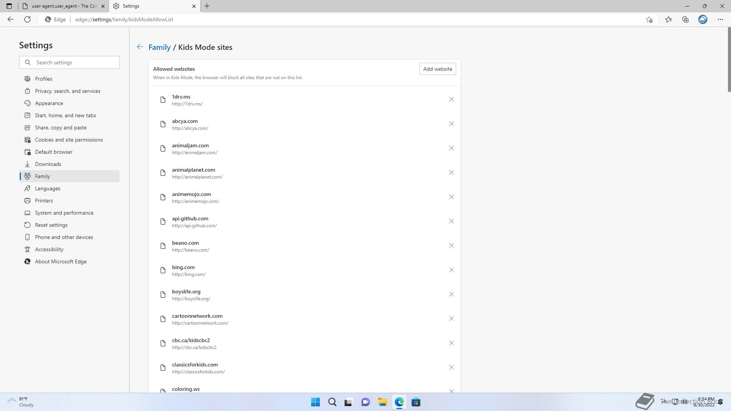Open Task View on taskbar

349,402
